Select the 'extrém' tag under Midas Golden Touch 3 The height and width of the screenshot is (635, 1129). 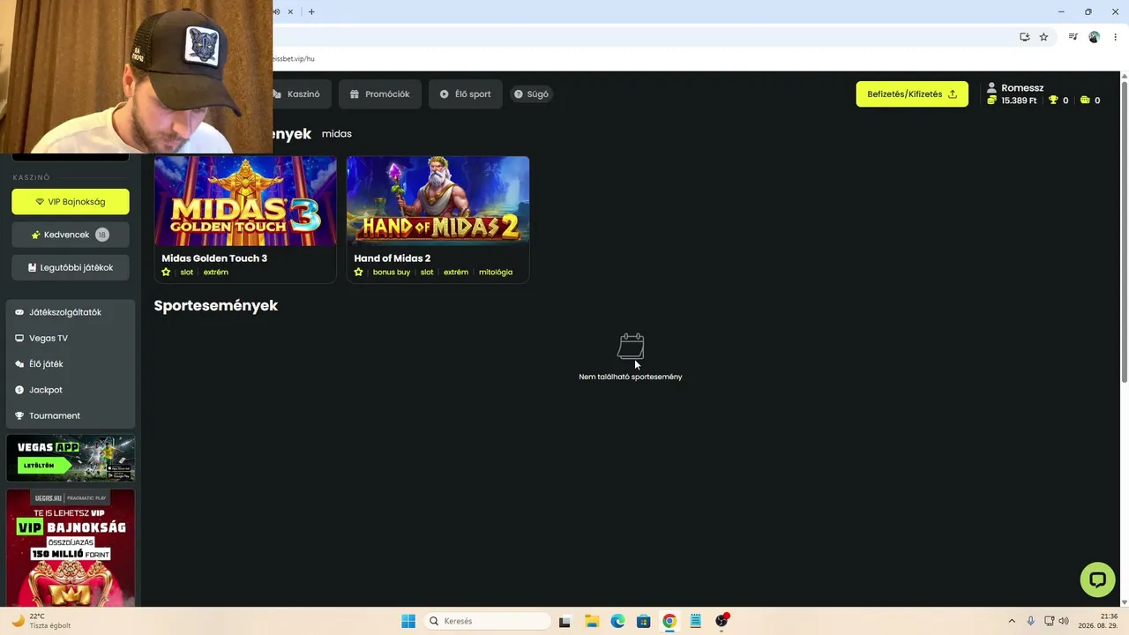tap(216, 273)
